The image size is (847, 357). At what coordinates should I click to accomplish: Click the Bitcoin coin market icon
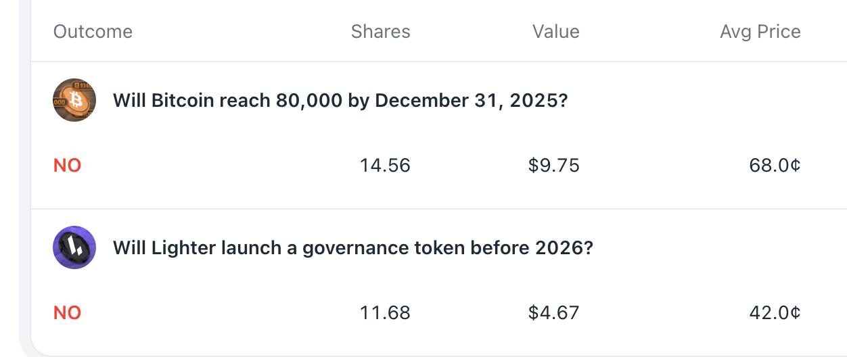(74, 100)
